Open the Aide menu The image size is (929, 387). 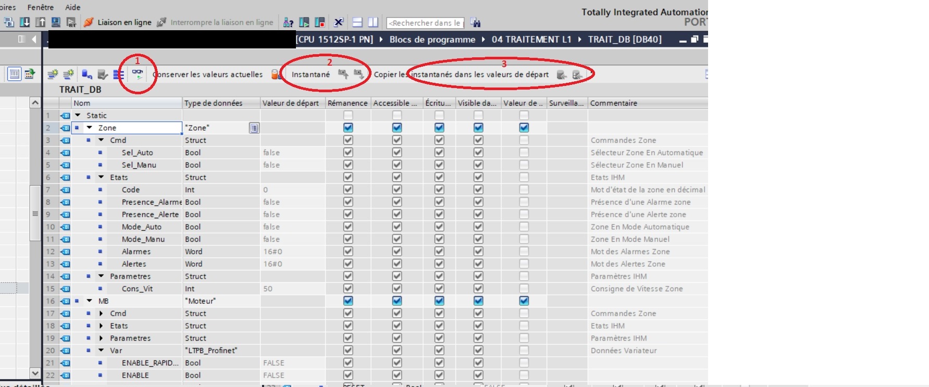pos(73,7)
